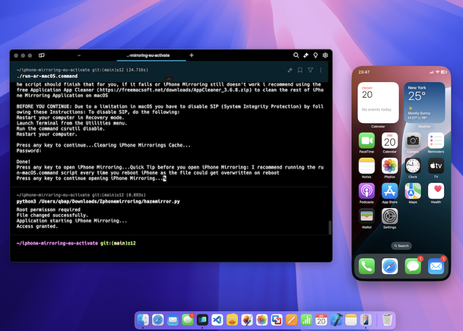Switch to the "~" terminal tab
This screenshot has height=331, width=463.
[79, 55]
